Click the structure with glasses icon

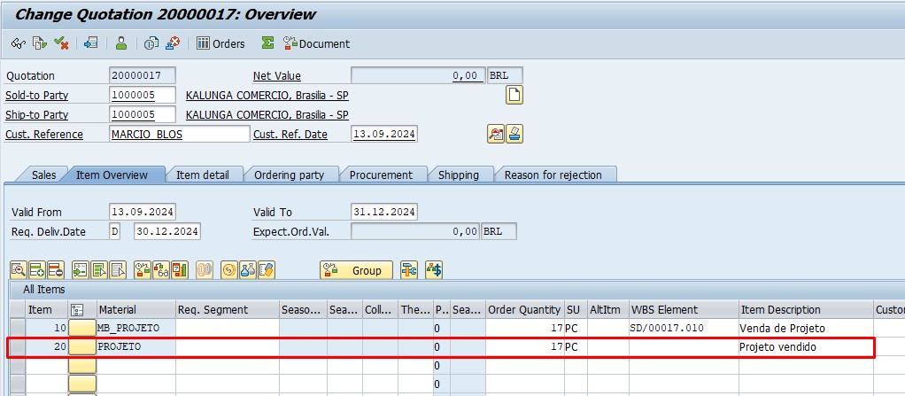tap(161, 269)
